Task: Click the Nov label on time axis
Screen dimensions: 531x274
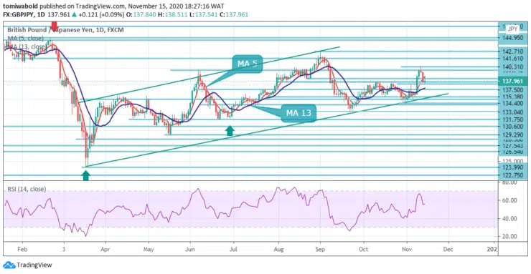Action: [407, 250]
